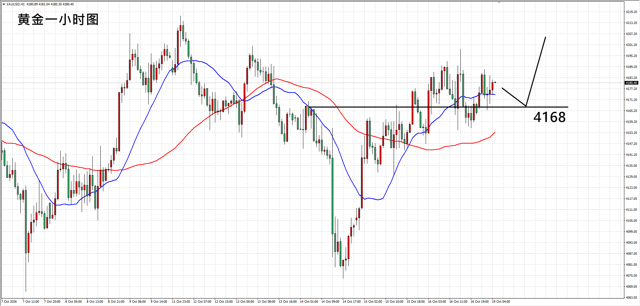The height and width of the screenshot is (306, 640).
Task: Click the 4189.20 price axis label
Action: pyautogui.click(x=631, y=67)
